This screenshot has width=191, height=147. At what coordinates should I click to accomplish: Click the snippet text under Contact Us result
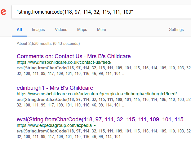click(x=104, y=71)
